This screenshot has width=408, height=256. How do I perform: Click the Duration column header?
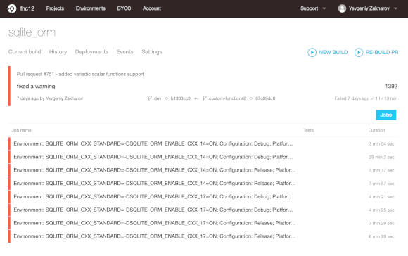click(376, 130)
